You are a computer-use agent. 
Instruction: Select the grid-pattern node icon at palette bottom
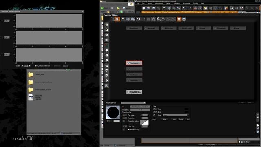107,86
